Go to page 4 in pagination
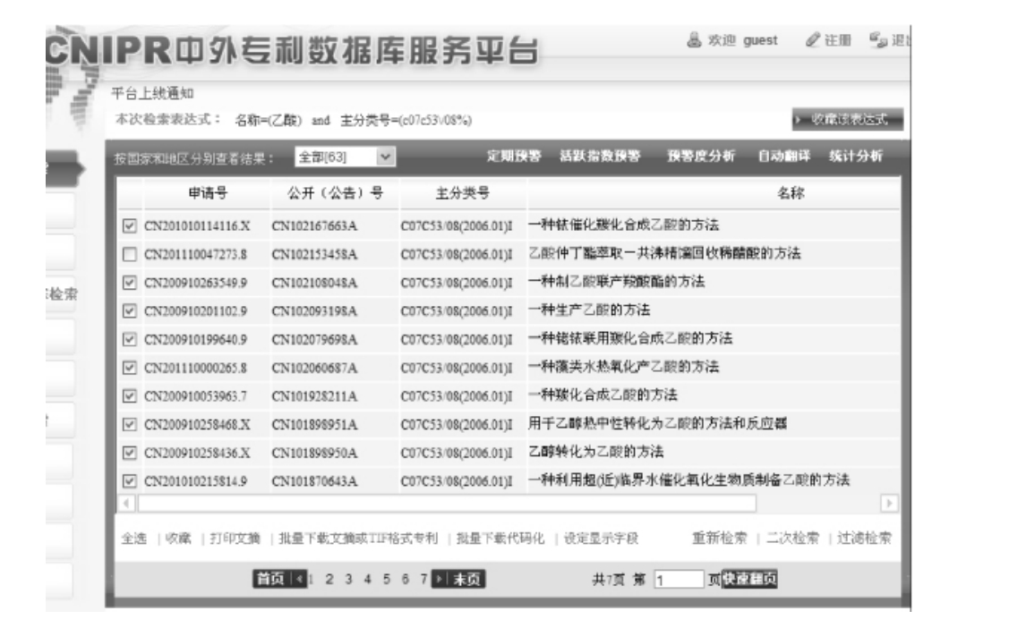This screenshot has height=628, width=1026. point(368,579)
